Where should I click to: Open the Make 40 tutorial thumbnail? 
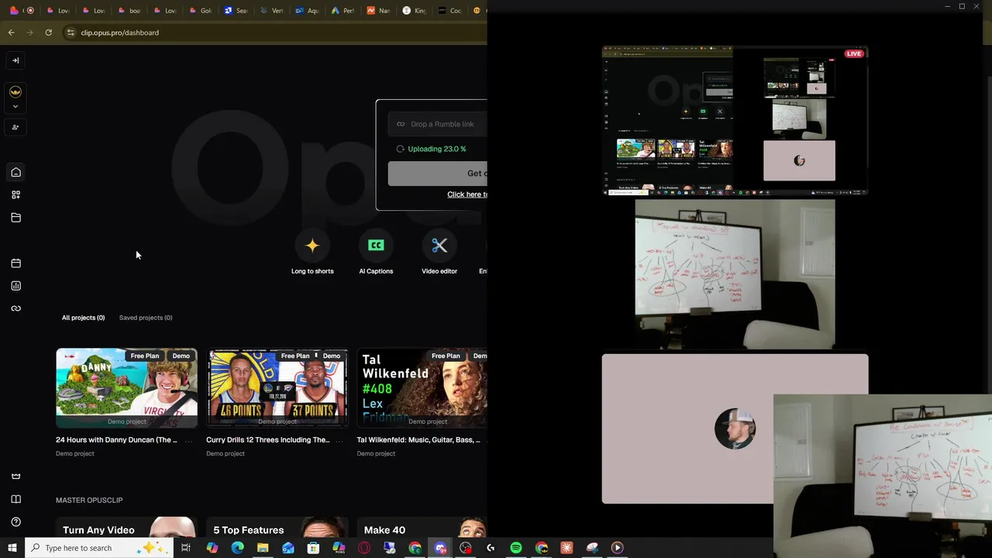[422, 527]
